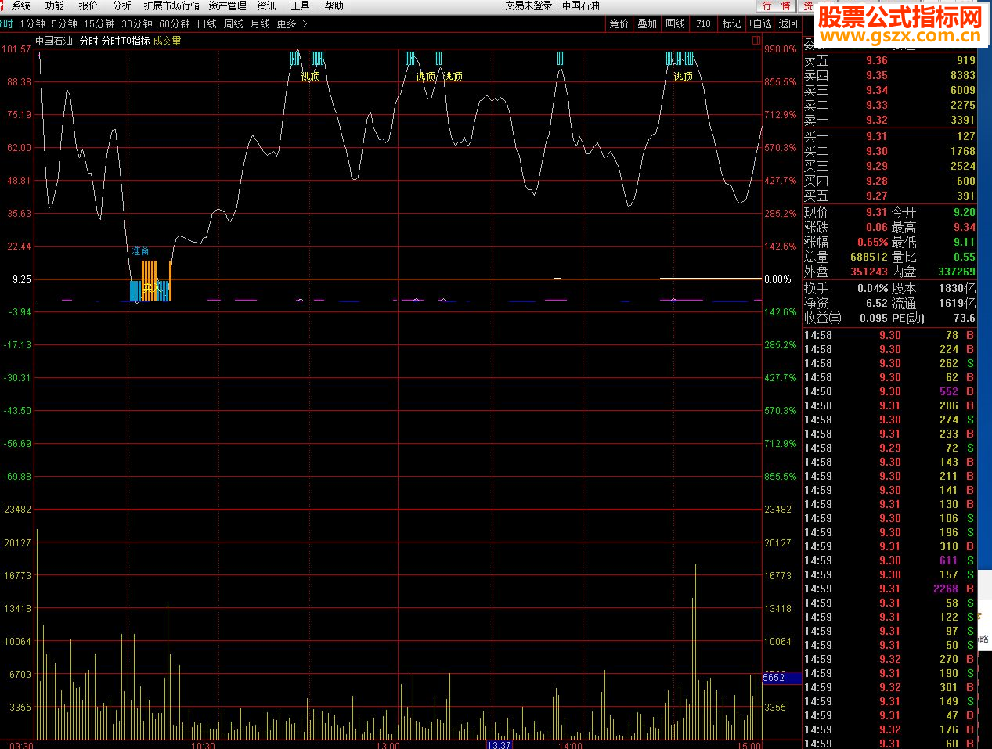Switch to the 15分钟 period tab
The height and width of the screenshot is (749, 992).
click(x=99, y=24)
